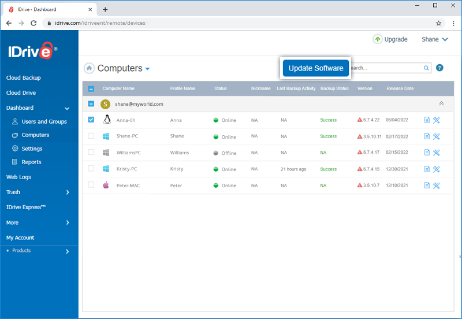This screenshot has width=462, height=319.
Task: Bookmark page with the star icon
Action: 438,23
